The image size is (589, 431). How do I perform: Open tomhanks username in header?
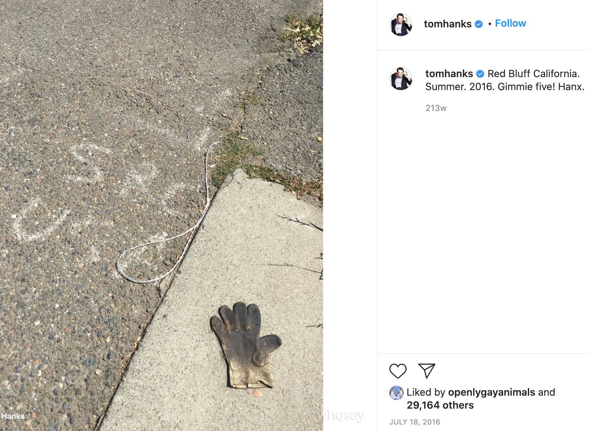click(x=448, y=24)
